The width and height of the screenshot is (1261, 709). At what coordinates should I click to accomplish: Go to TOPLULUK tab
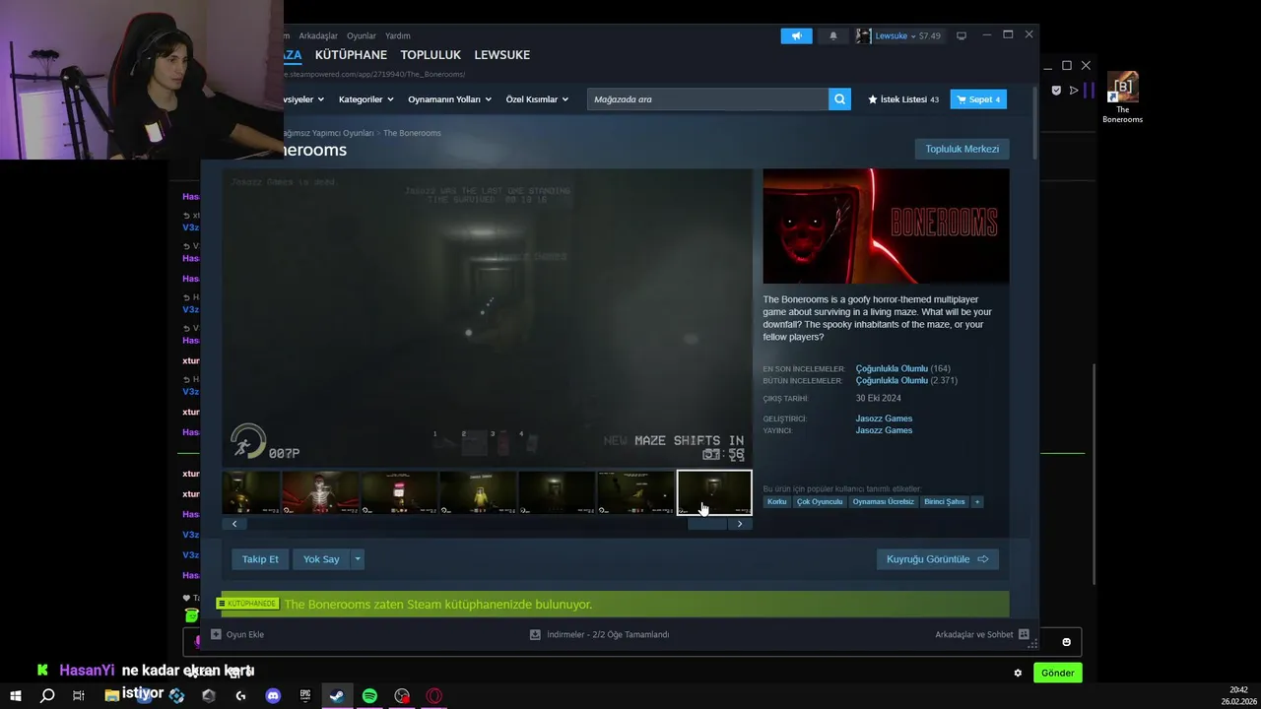pos(431,55)
